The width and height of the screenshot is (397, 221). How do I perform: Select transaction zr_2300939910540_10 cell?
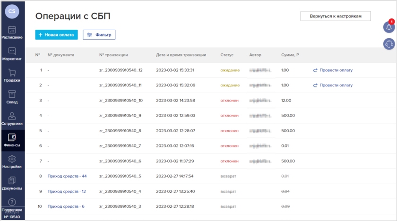tap(121, 101)
